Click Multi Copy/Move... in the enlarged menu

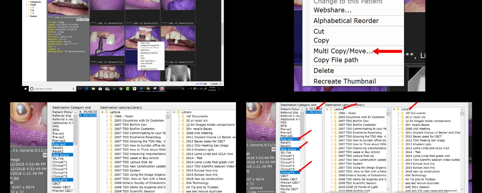[343, 51]
